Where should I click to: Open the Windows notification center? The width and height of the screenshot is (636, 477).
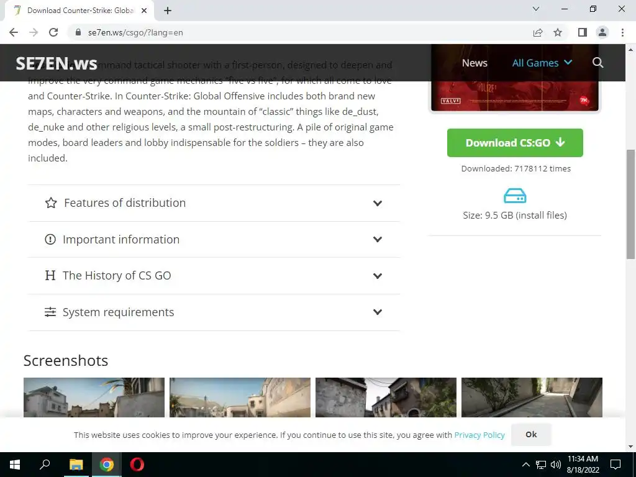[x=616, y=465]
